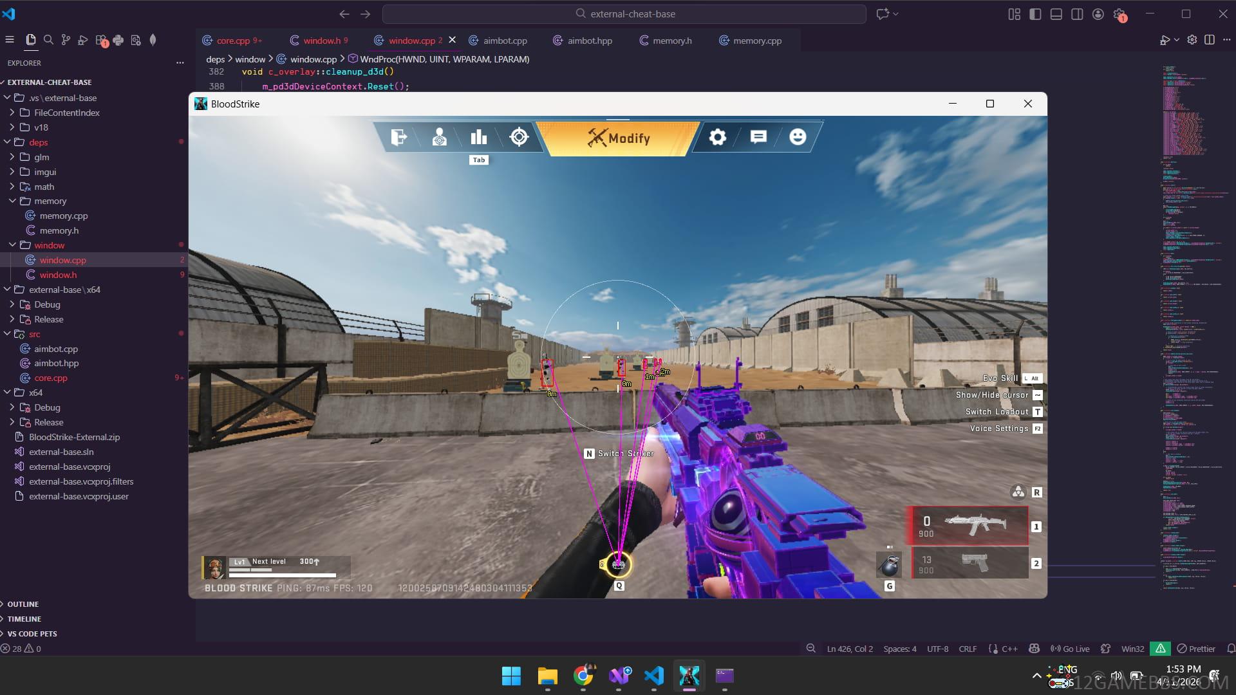Open the game's emoji face icon
This screenshot has width=1236, height=695.
(798, 137)
